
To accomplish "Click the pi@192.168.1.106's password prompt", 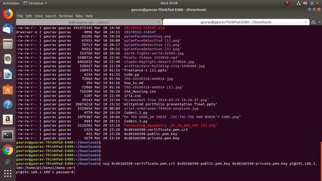I will point(46,172).
